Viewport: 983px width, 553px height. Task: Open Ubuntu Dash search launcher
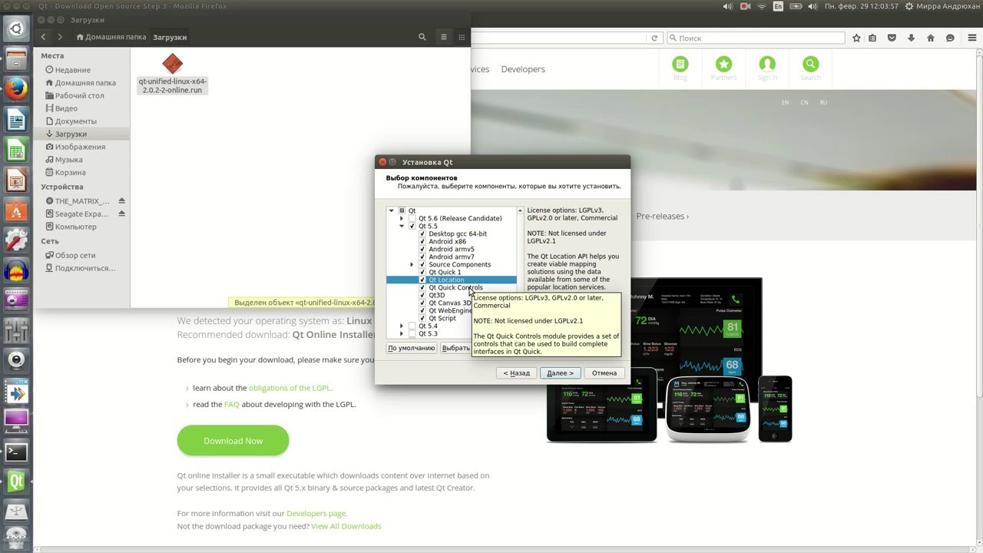tap(16, 29)
